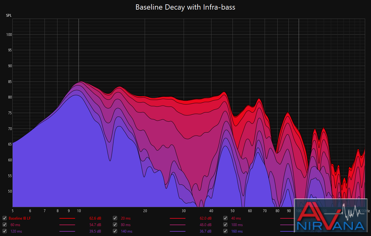Viewport: 371px width, 236px height.
Task: Click the graph title 'Baseline Decay with Infra-bass'
Action: point(185,7)
